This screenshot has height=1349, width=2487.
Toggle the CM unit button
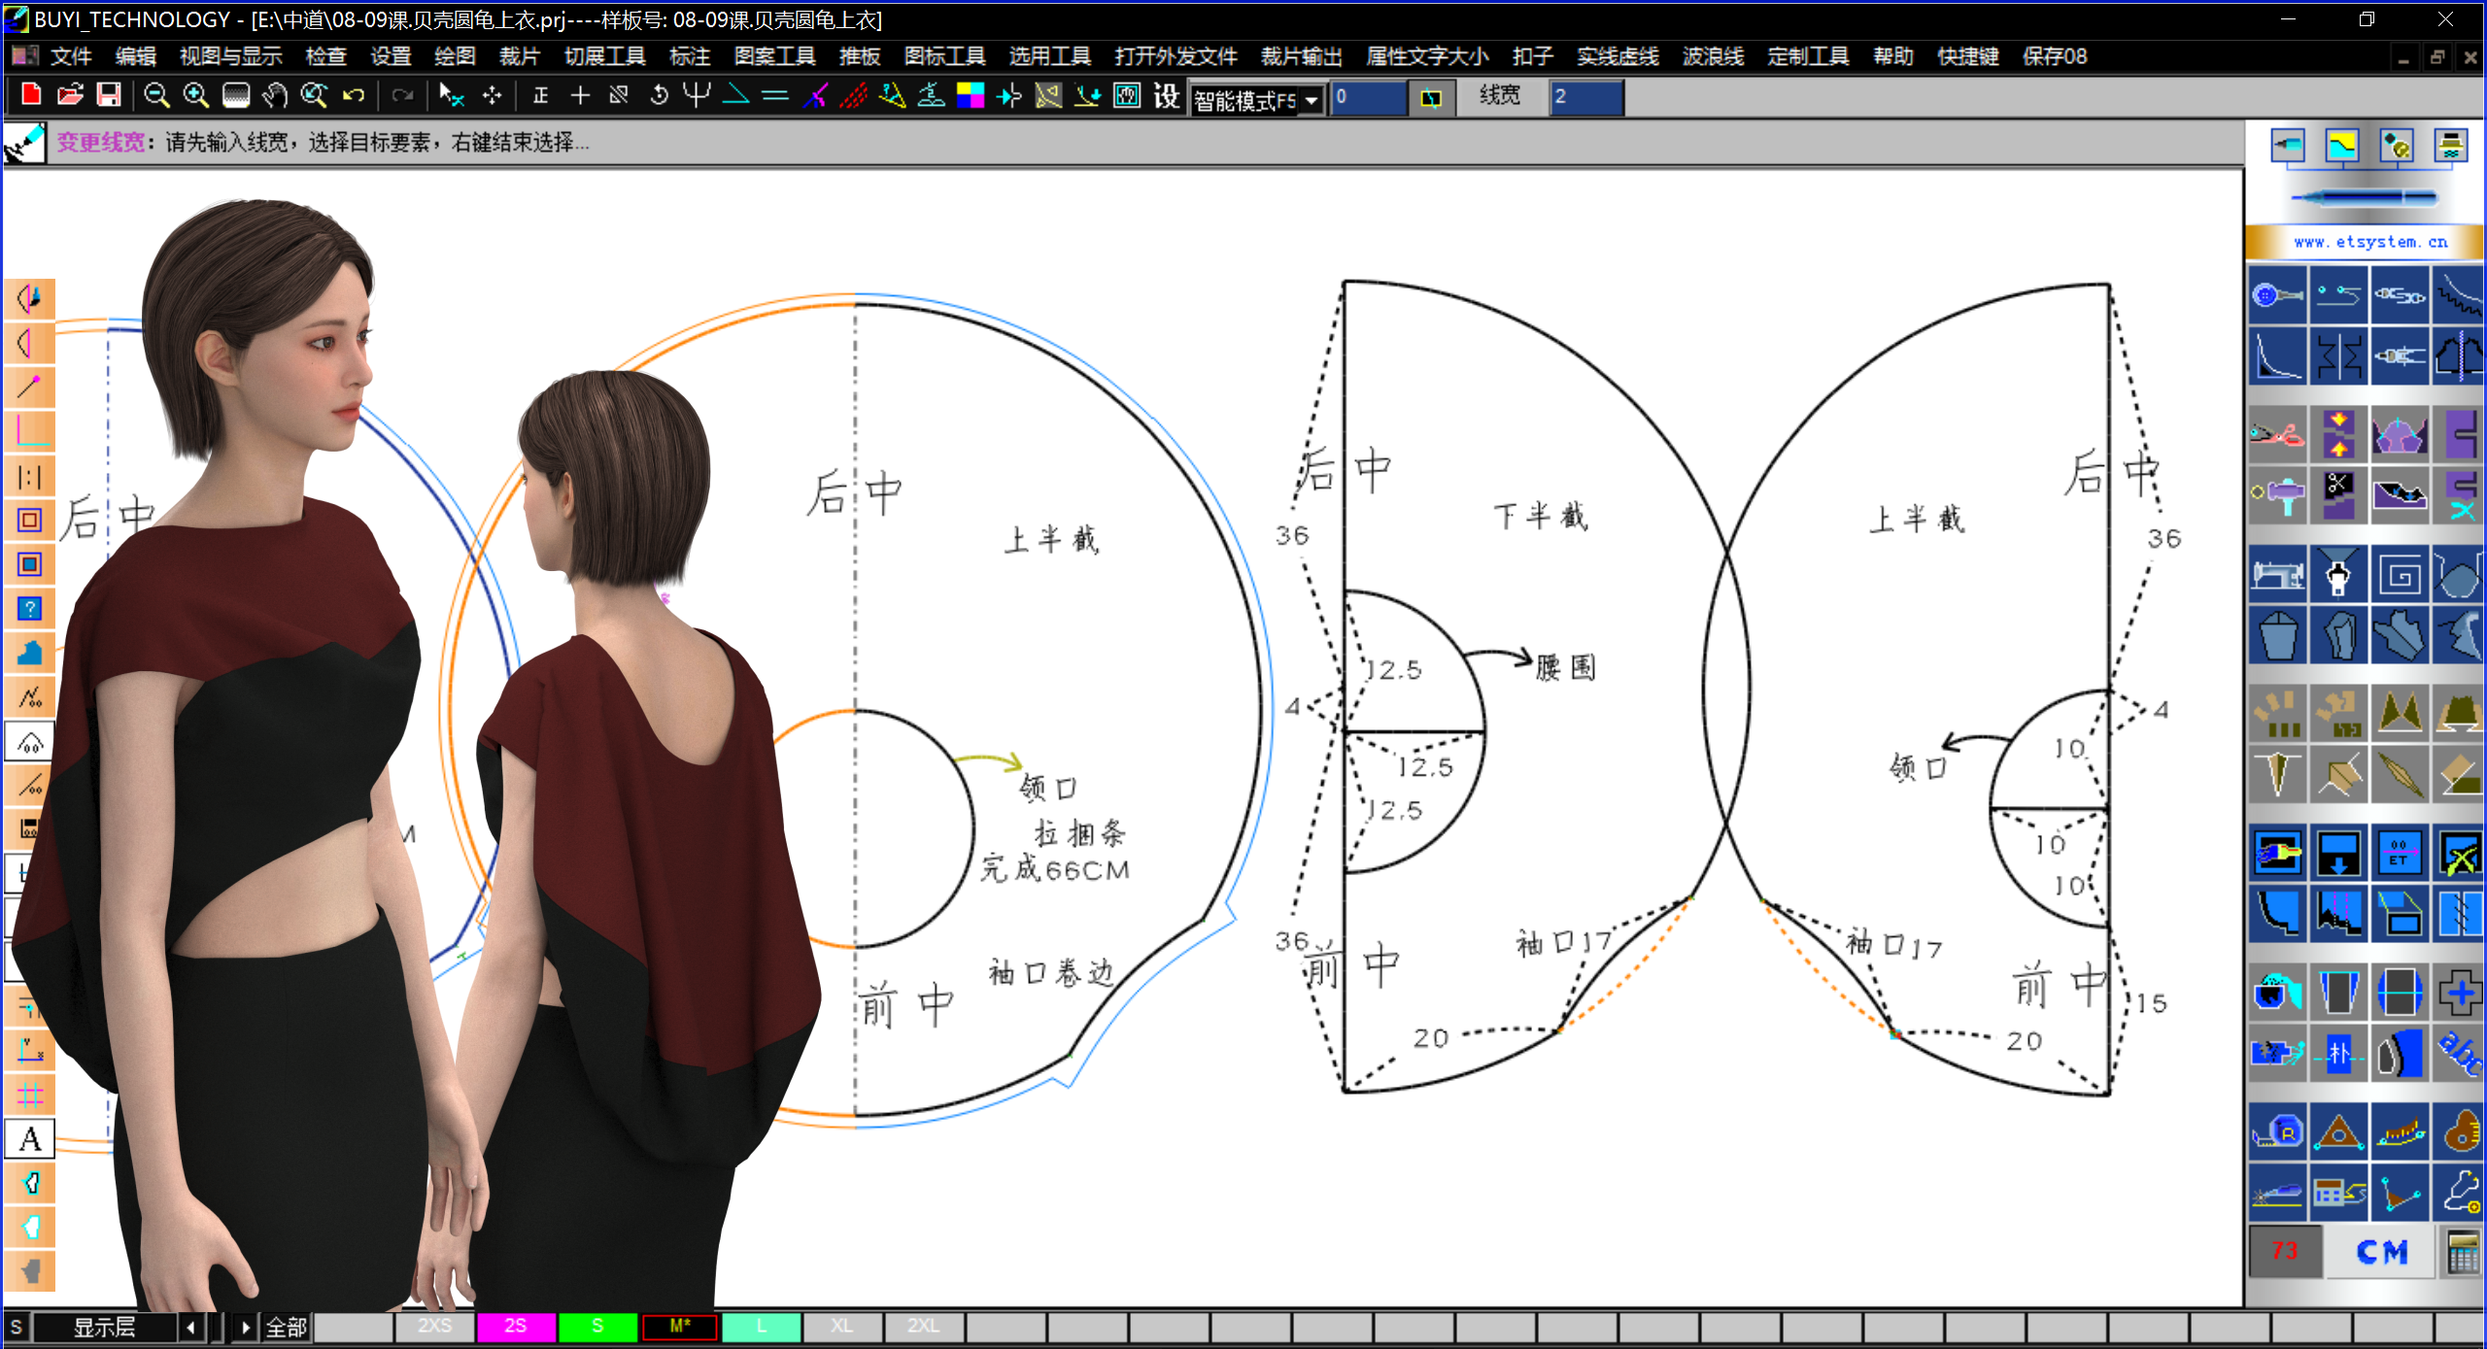[x=2382, y=1252]
